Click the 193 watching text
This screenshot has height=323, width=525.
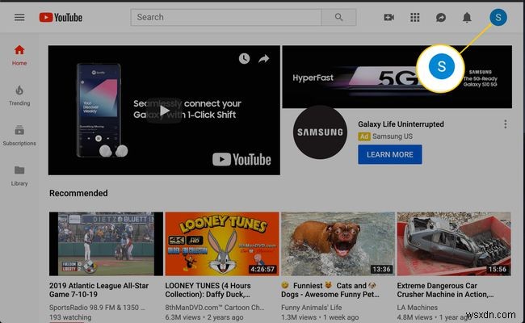pos(70,317)
